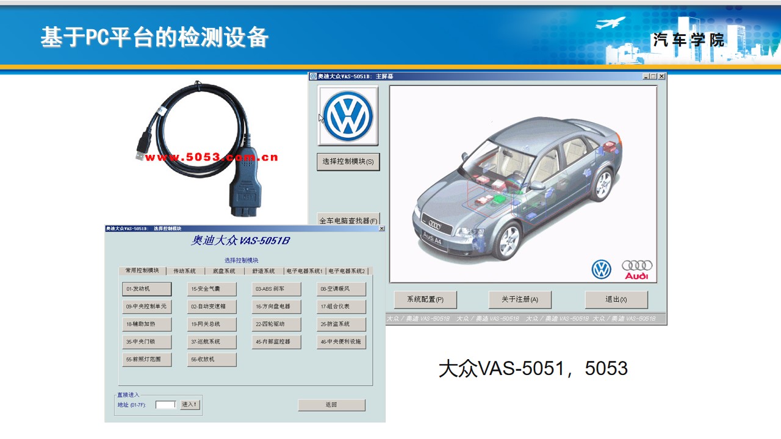The image size is (781, 439).
Task: Select module 03-ABS 刹车
Action: [276, 289]
